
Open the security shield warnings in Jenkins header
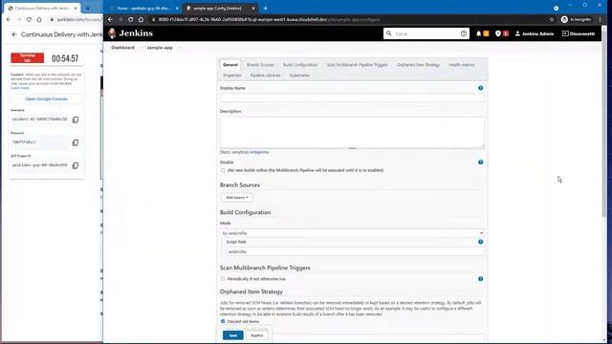(x=498, y=34)
